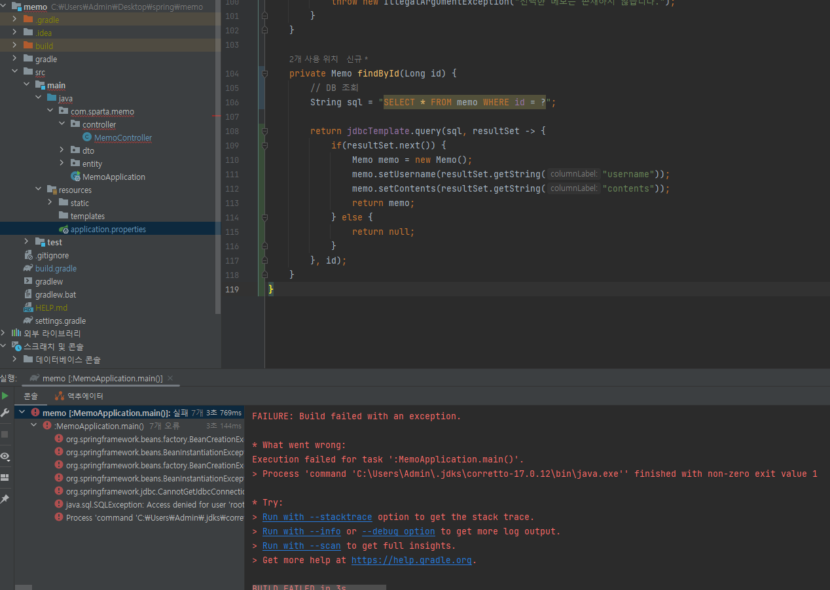Viewport: 830px width, 590px height.
Task: Click the MemoApplication Spring run icon
Action: tap(76, 177)
